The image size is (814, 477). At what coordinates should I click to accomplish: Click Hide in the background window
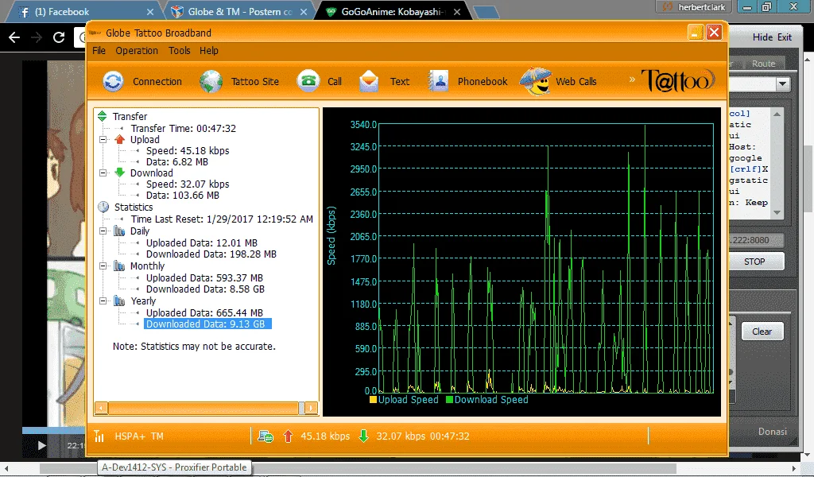[x=762, y=37]
